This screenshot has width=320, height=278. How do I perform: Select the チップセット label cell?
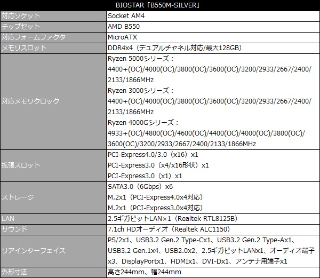[53, 27]
